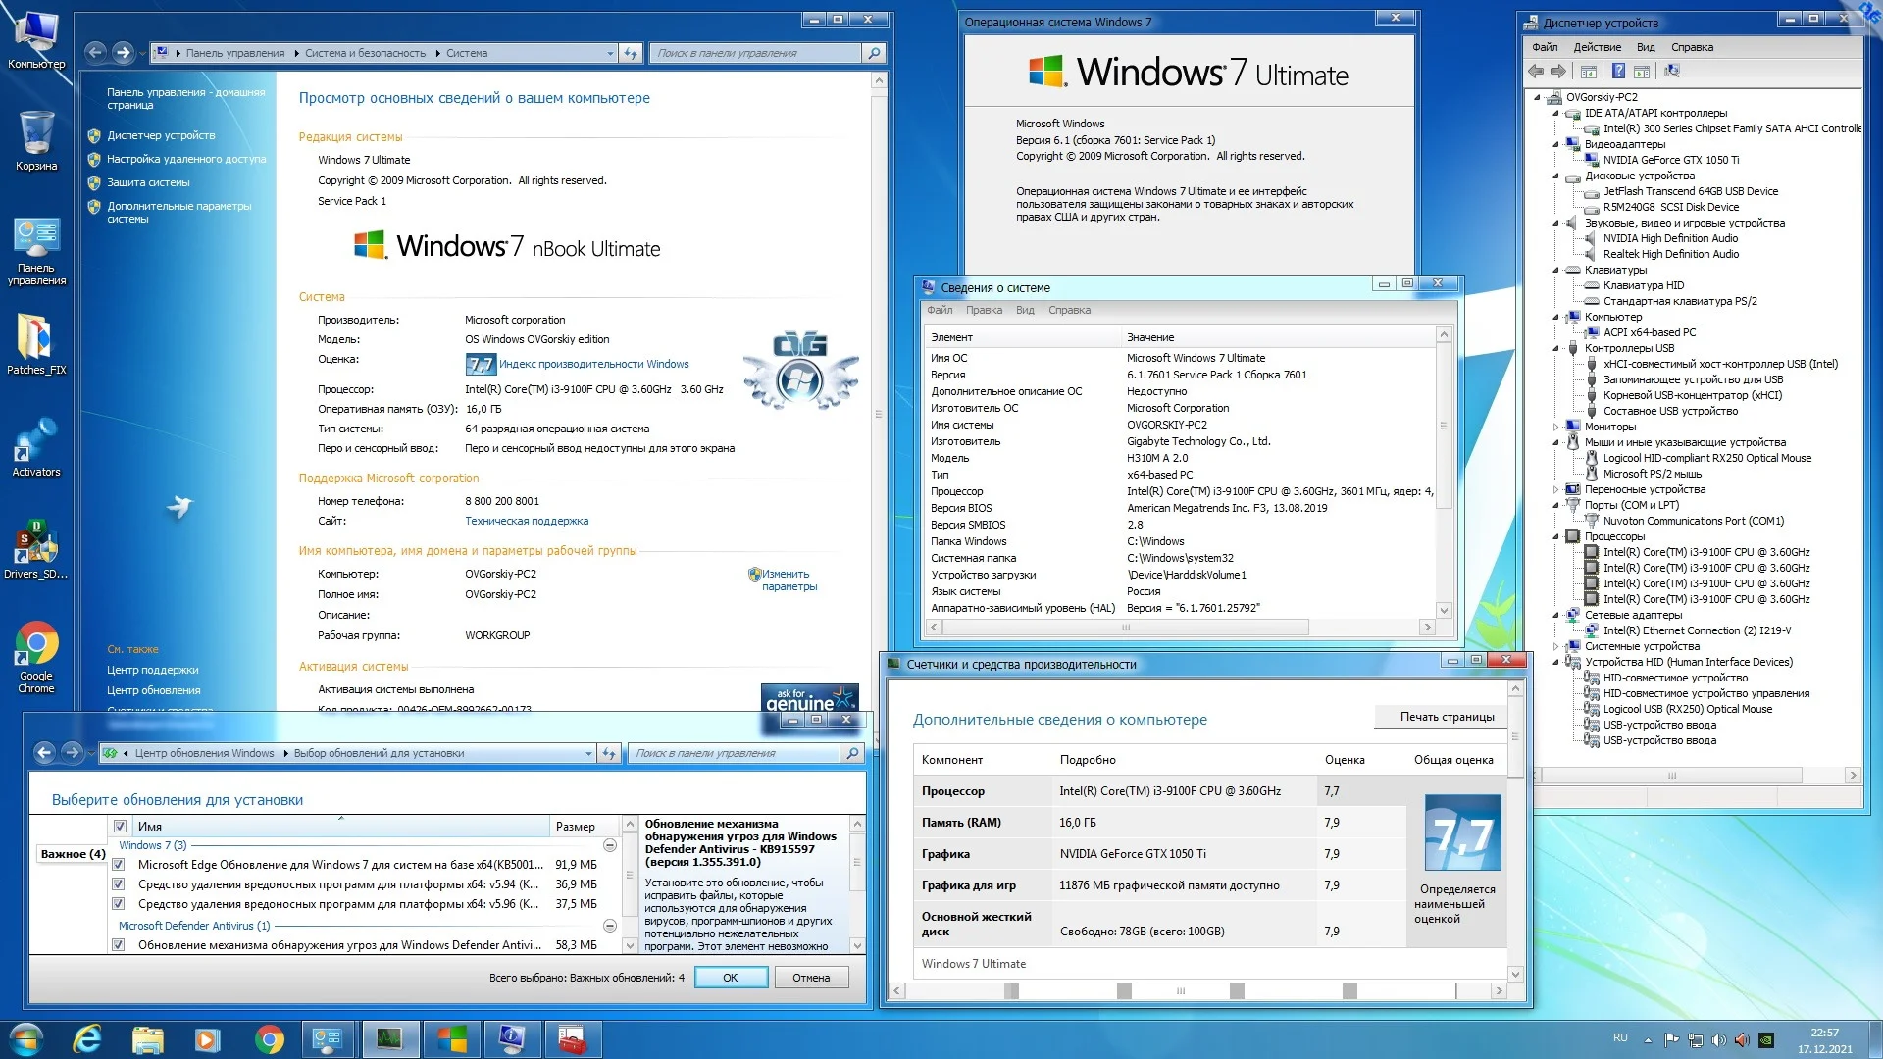
Task: Click Индекс производительности Windows link
Action: pos(593,364)
